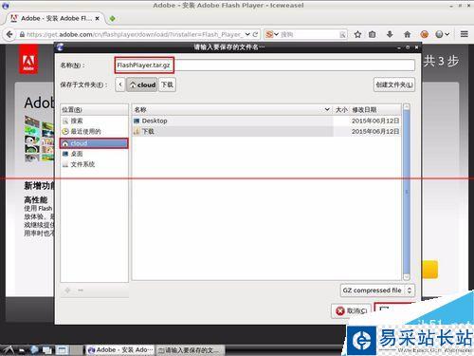This screenshot has height=356, width=474.
Task: Sort by the 大小 column header
Action: [341, 109]
